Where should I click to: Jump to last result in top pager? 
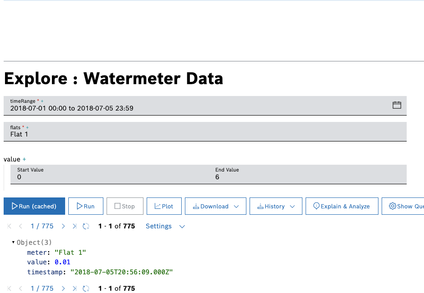[75, 226]
